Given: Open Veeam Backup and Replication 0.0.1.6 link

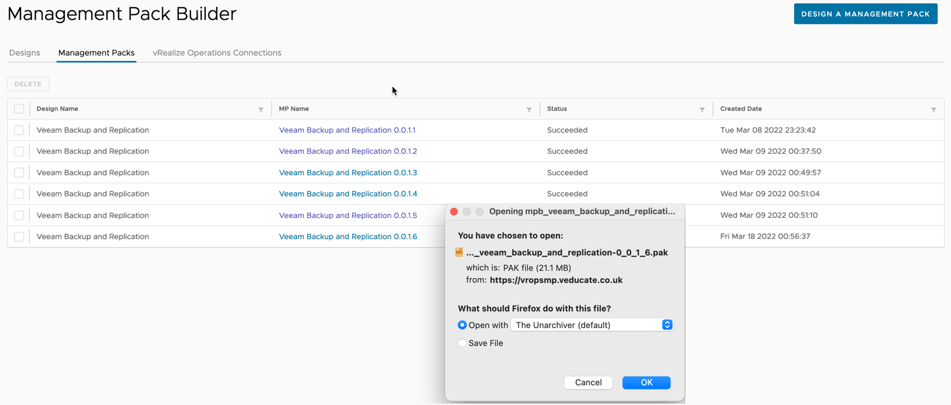Looking at the screenshot, I should coord(348,236).
